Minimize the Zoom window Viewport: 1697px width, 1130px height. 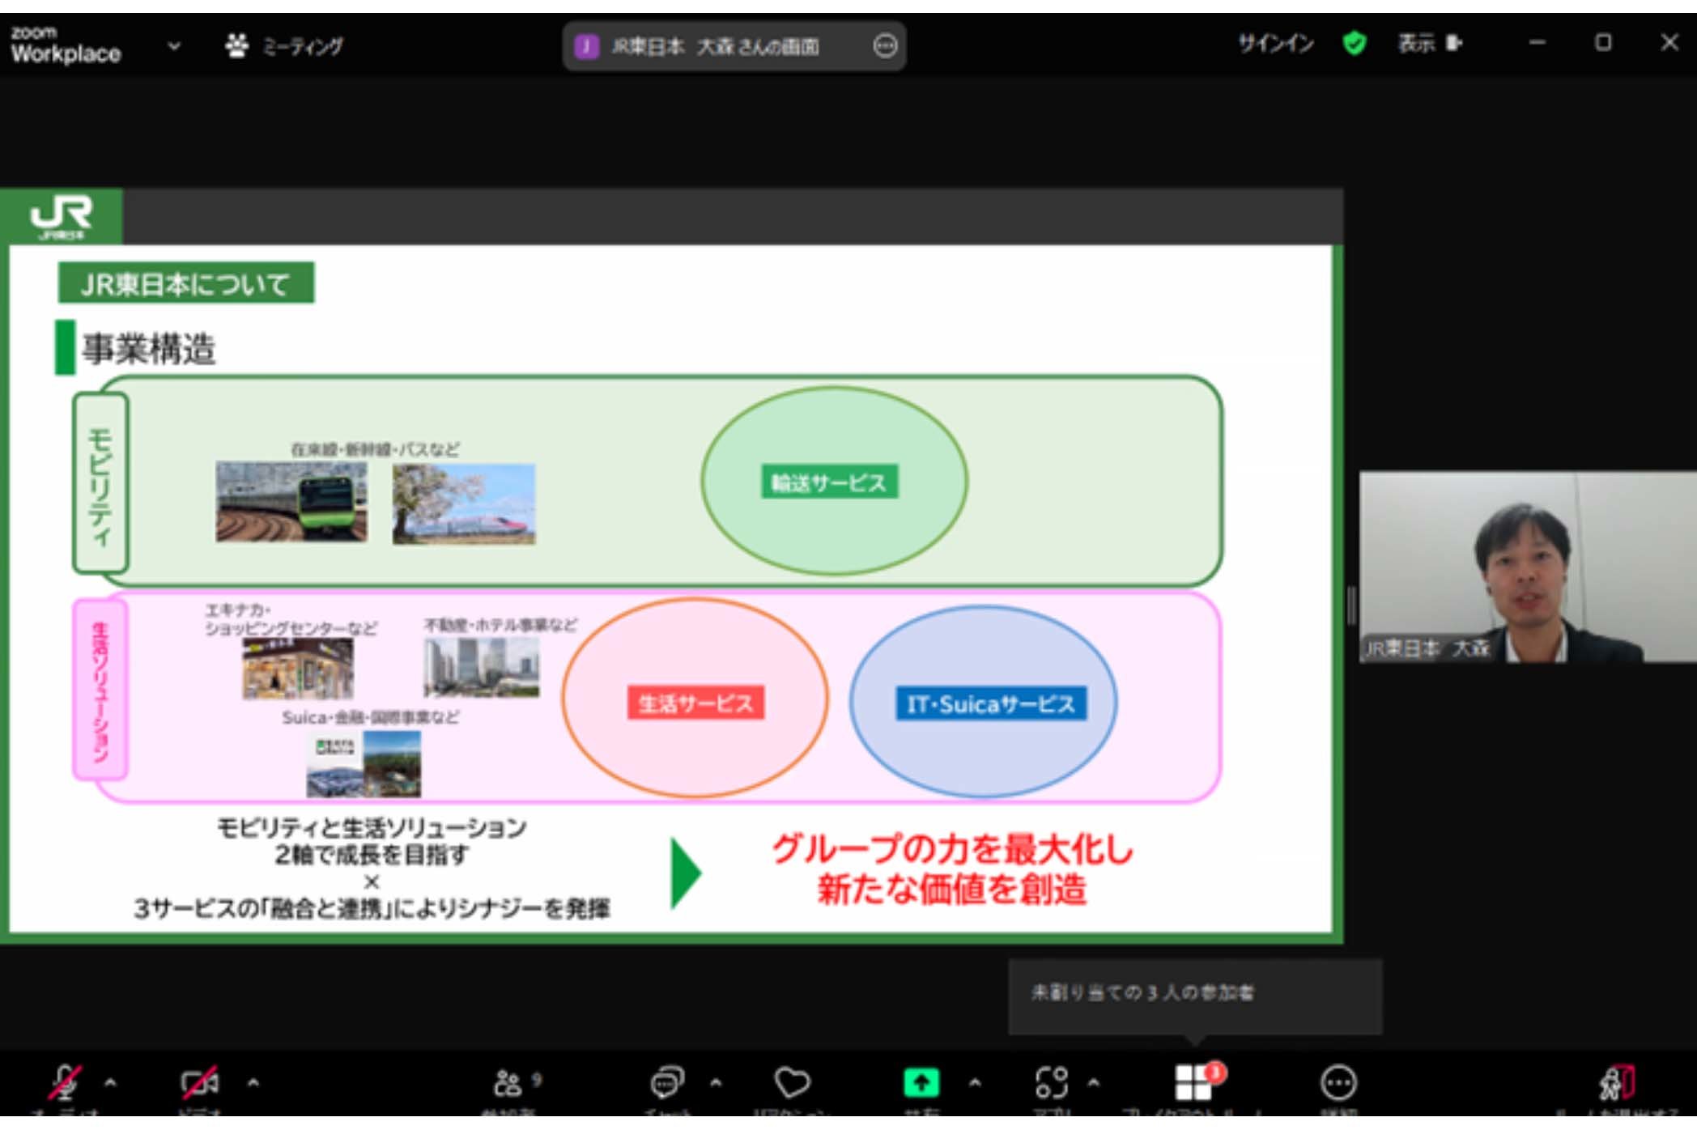point(1538,43)
